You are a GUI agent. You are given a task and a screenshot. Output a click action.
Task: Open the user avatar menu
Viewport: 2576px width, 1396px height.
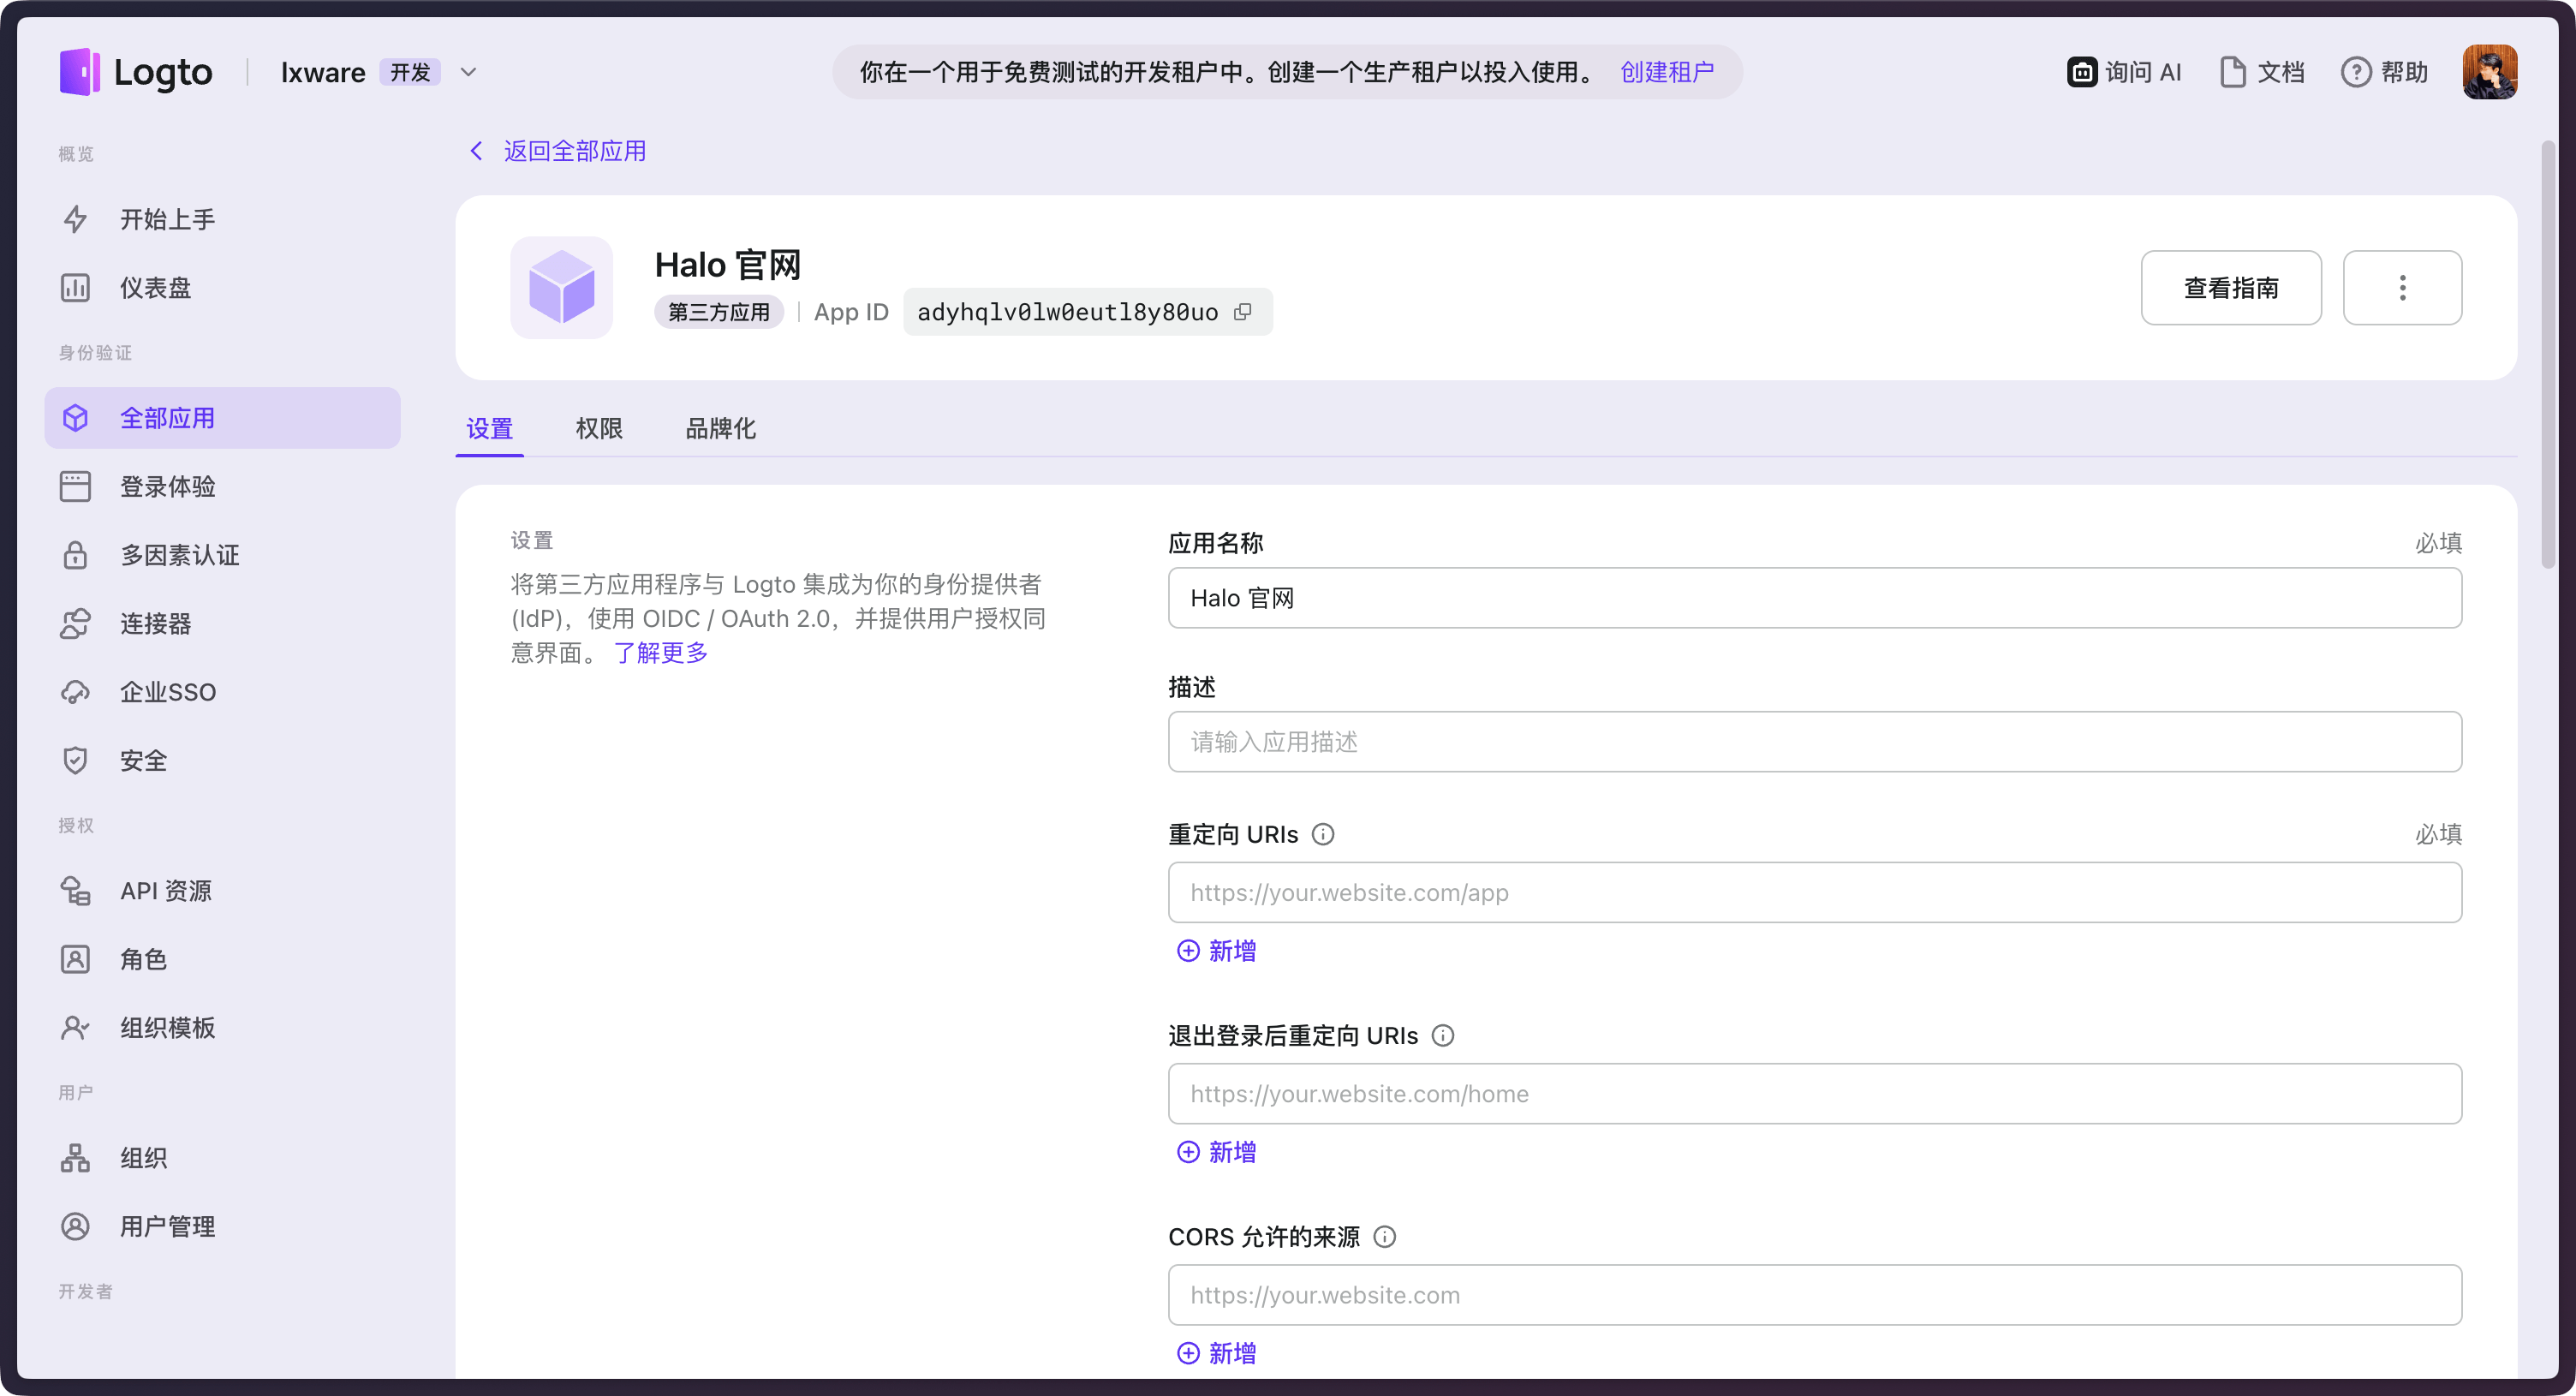(2489, 72)
